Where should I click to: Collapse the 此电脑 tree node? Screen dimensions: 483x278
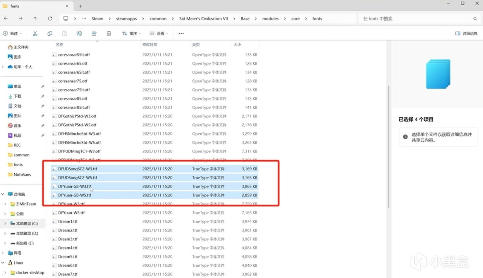[x=3, y=194]
